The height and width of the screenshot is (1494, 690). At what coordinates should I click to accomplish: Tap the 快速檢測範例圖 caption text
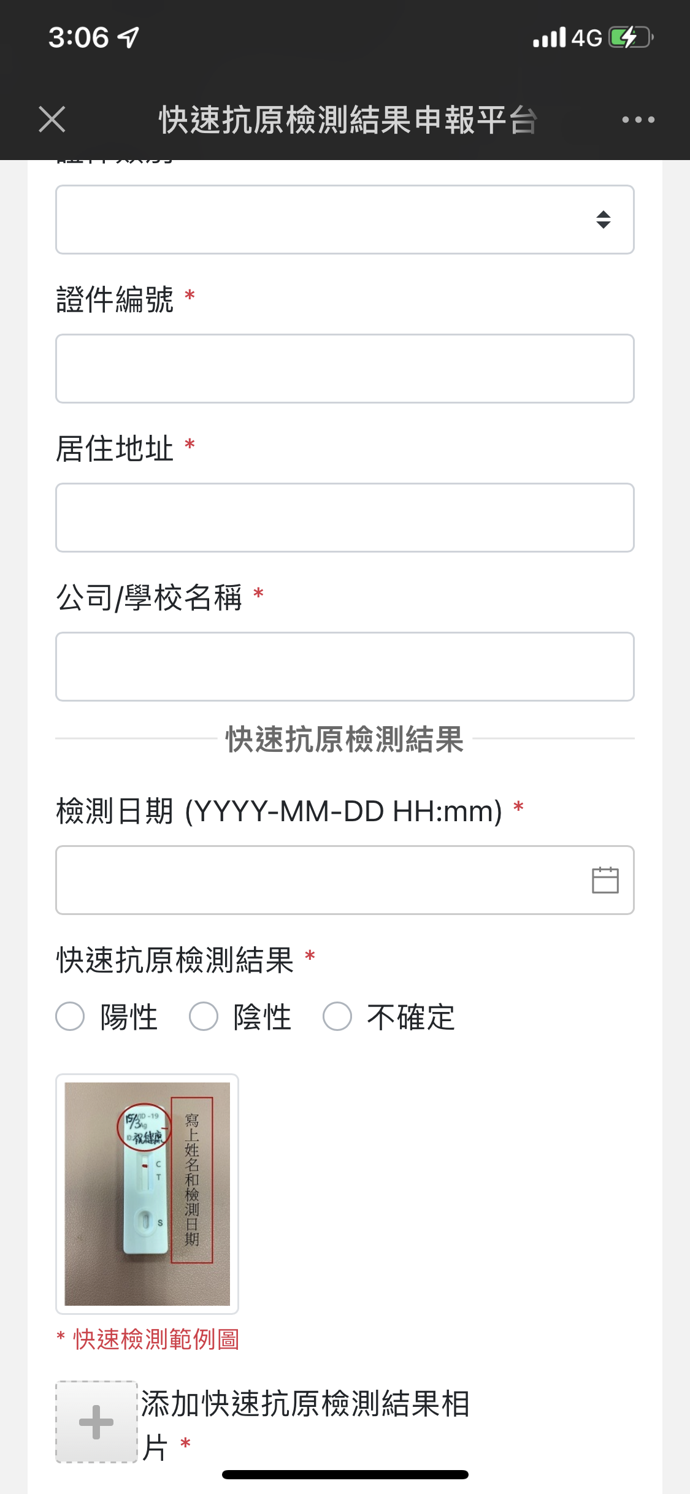pos(156,1339)
